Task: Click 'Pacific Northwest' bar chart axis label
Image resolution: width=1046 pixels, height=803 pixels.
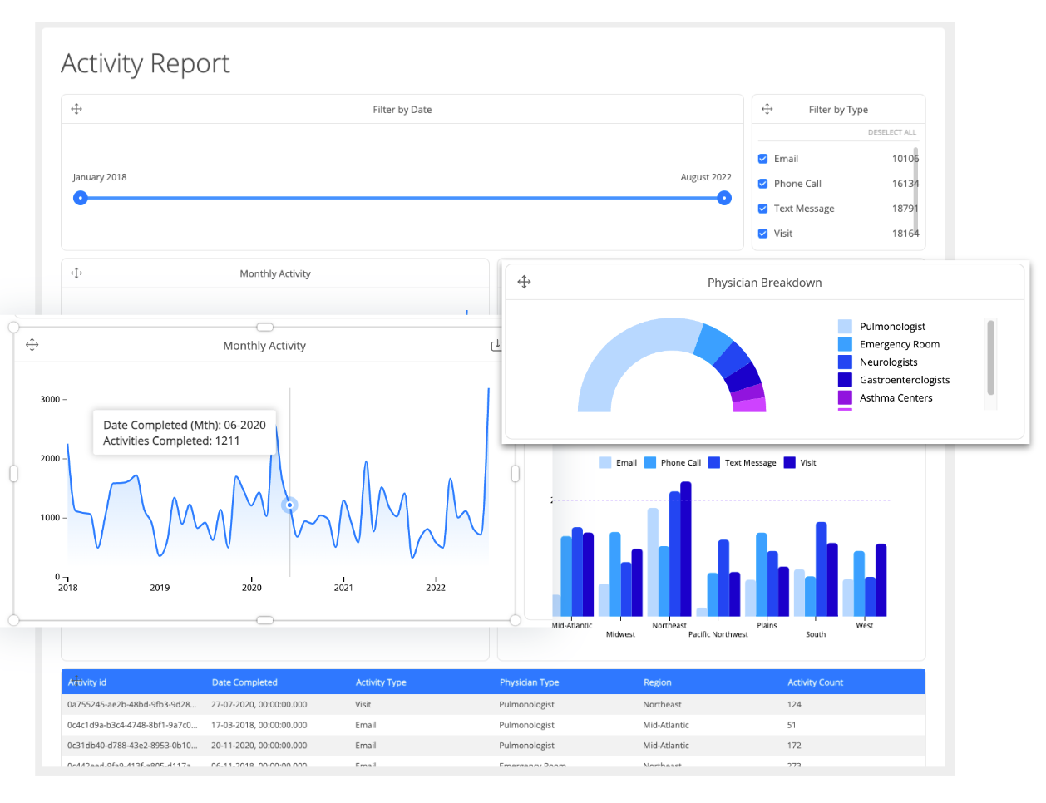Action: point(718,634)
